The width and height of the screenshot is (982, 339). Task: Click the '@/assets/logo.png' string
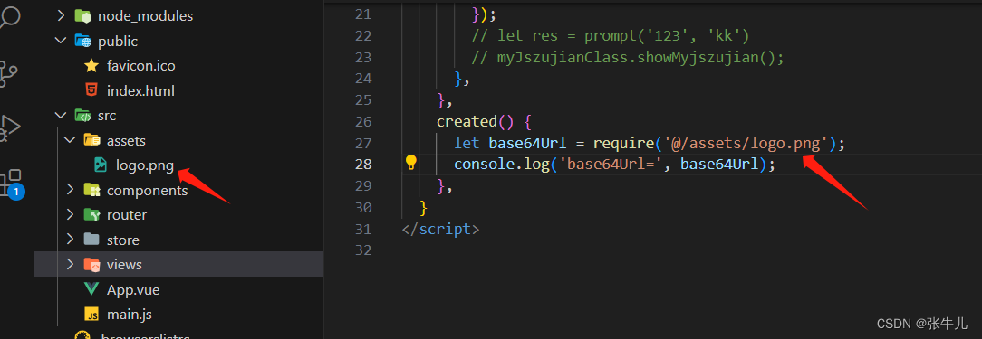746,143
